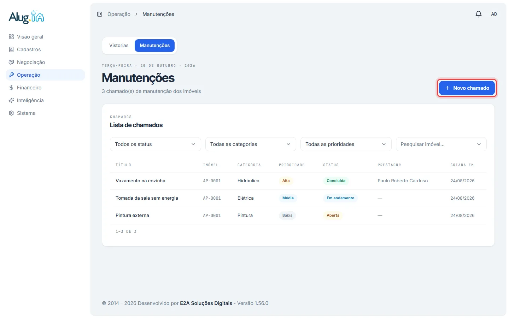Open the Vazamento na cozinha ticket
This screenshot has height=318, width=509.
pos(140,181)
